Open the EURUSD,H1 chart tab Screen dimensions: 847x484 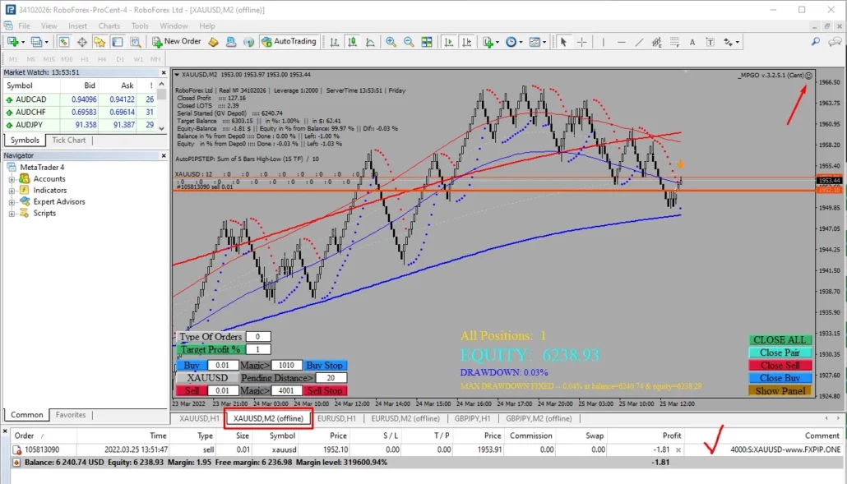pos(336,419)
